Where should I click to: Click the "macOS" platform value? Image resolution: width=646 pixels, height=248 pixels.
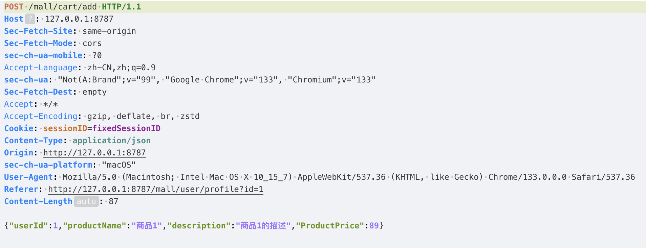(119, 165)
